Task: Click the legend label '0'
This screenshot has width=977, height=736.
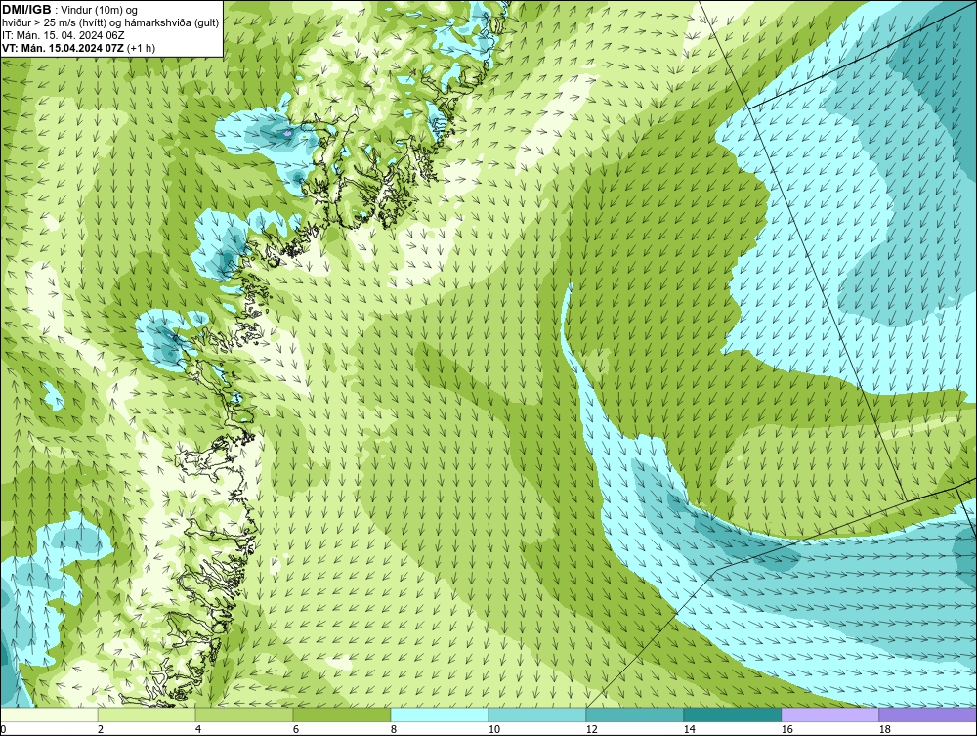Action: click(x=4, y=729)
